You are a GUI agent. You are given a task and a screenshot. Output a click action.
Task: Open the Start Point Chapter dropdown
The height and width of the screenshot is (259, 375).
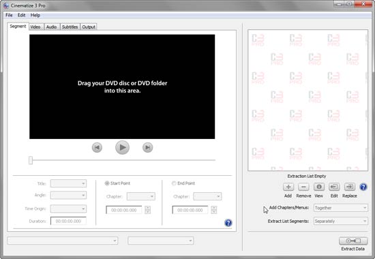(x=141, y=196)
